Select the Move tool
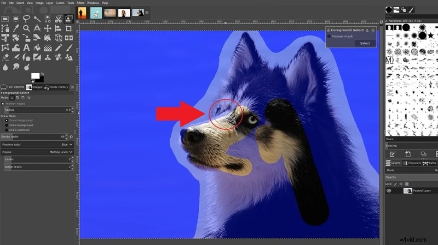438x245 pixels. tap(48, 28)
